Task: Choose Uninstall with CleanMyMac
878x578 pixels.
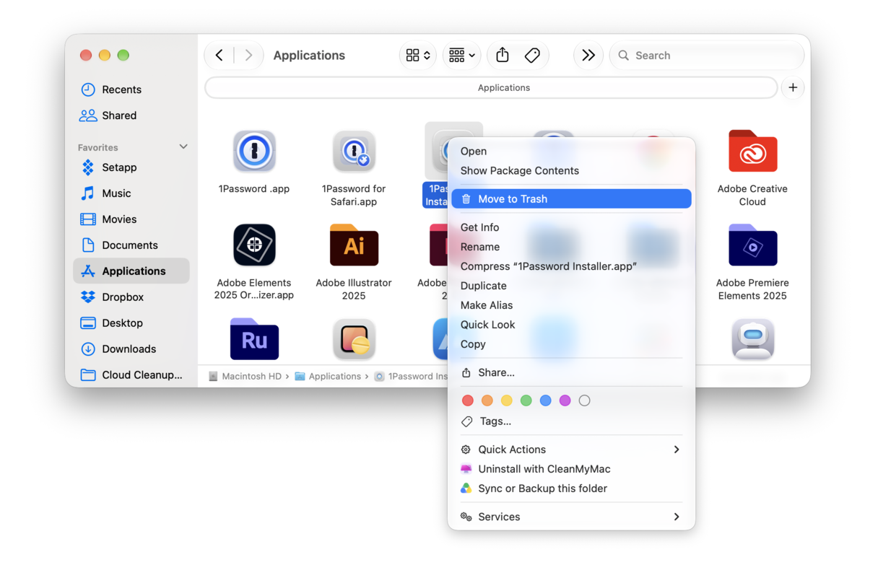Action: [571, 469]
